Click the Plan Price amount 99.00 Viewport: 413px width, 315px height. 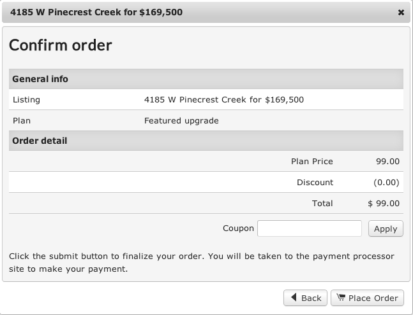click(388, 162)
